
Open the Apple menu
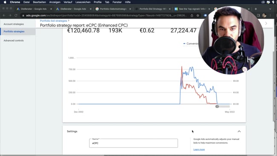point(5,2)
